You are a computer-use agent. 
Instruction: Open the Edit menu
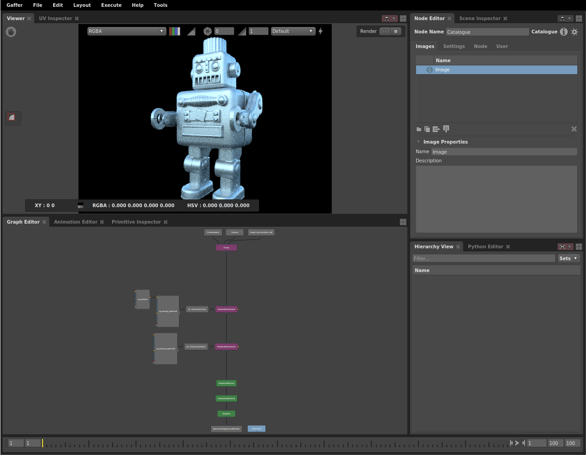pyautogui.click(x=58, y=5)
